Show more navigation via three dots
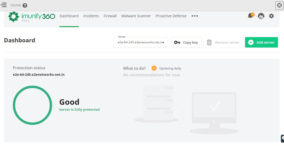Screen dimensions: 284x146 point(195,16)
